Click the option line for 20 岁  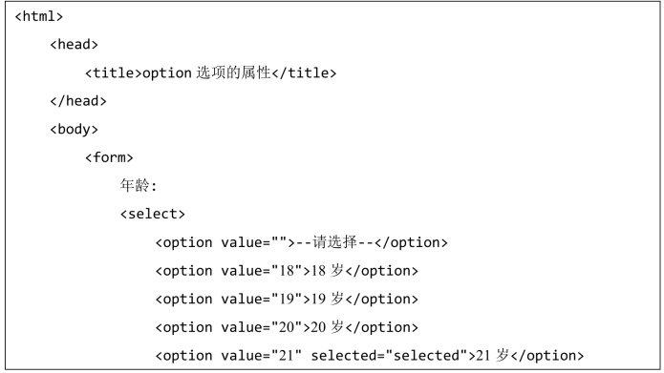click(x=287, y=327)
